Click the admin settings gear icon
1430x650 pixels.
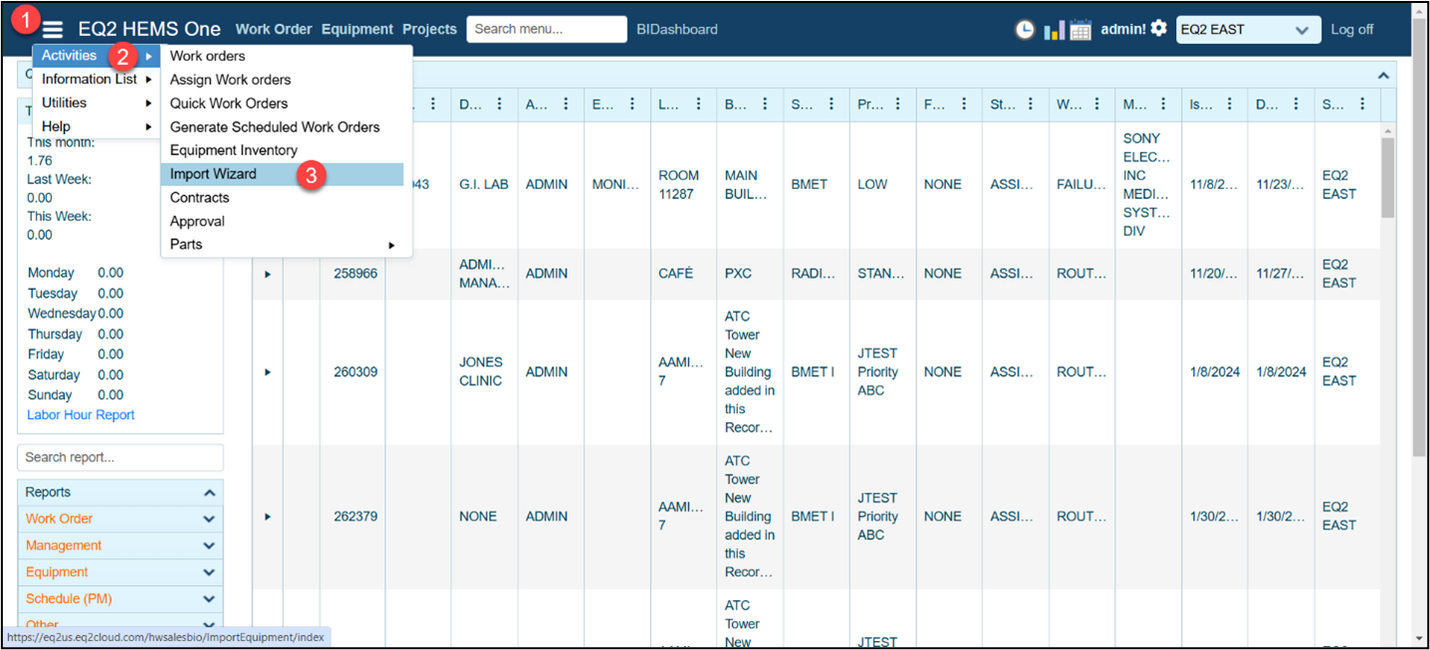click(x=1158, y=29)
